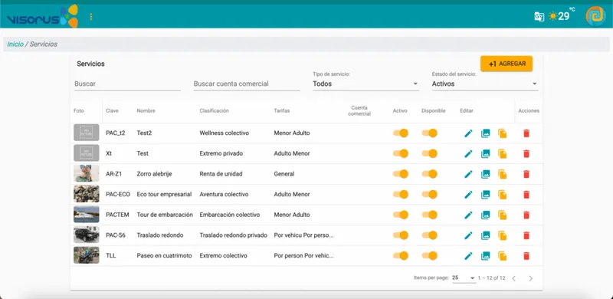The image size is (613, 299).
Task: Click the Nombre column header
Action: [x=146, y=110]
